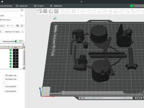Toggle the Geavanceerd switch
Screen dimensions: 144x108
tap(16, 41)
